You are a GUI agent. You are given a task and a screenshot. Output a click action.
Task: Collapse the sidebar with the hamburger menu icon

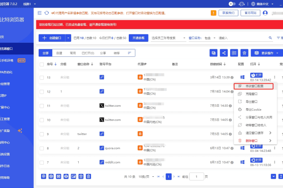tap(39, 13)
